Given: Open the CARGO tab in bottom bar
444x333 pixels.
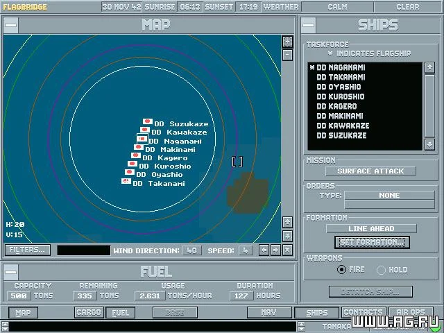Looking at the screenshot, I should coord(89,312).
